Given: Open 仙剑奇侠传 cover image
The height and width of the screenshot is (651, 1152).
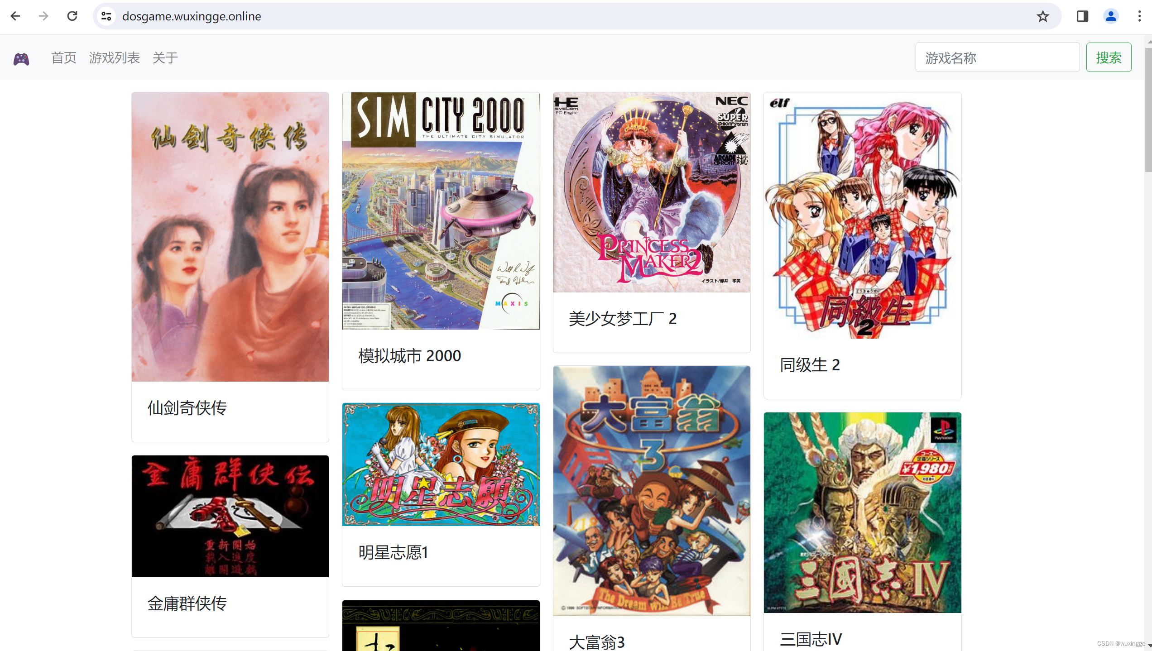Looking at the screenshot, I should tap(230, 237).
